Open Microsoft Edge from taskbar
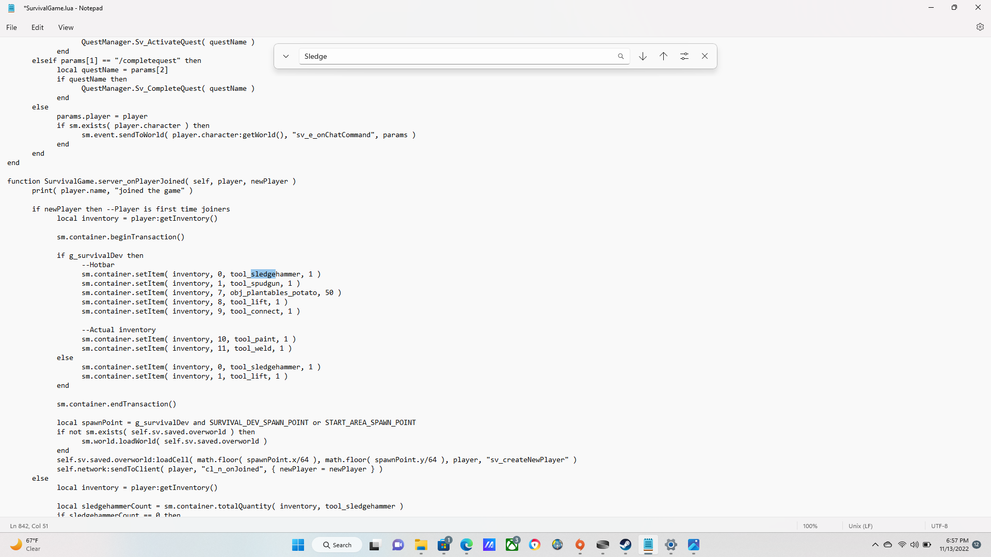 click(x=466, y=545)
